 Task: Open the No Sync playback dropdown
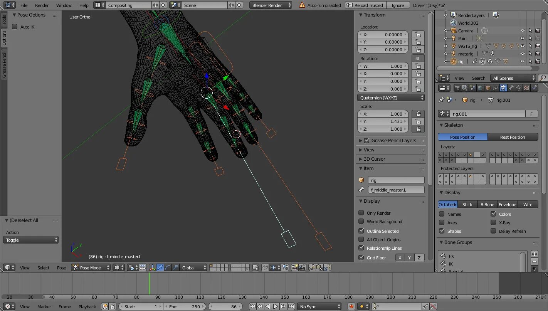[x=319, y=307]
